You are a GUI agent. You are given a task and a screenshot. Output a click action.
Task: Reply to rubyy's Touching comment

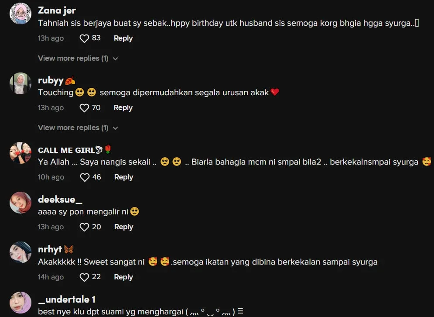coord(123,108)
